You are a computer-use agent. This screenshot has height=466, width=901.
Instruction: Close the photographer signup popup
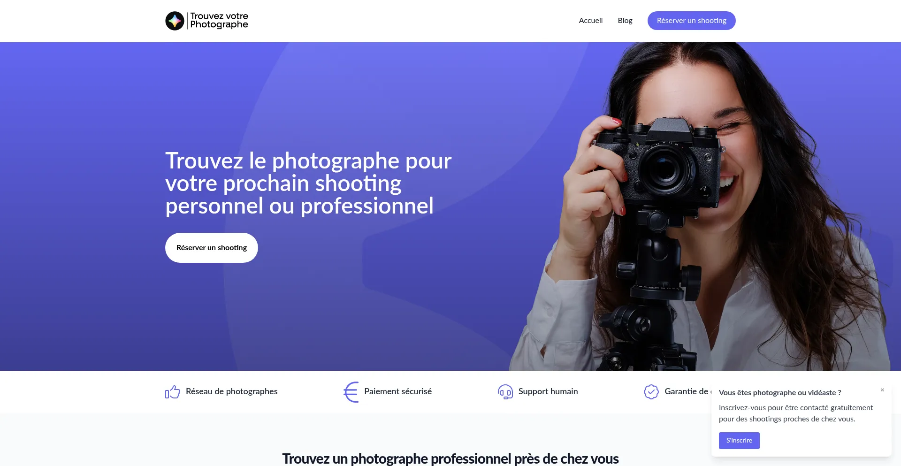click(x=882, y=390)
